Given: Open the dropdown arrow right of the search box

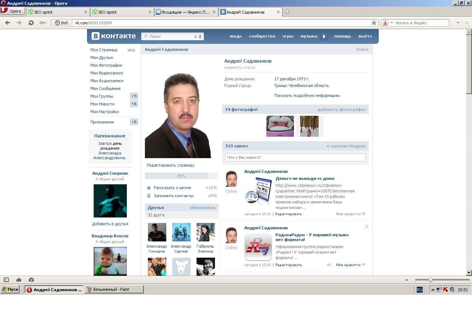Looking at the screenshot, I should tap(458, 23).
